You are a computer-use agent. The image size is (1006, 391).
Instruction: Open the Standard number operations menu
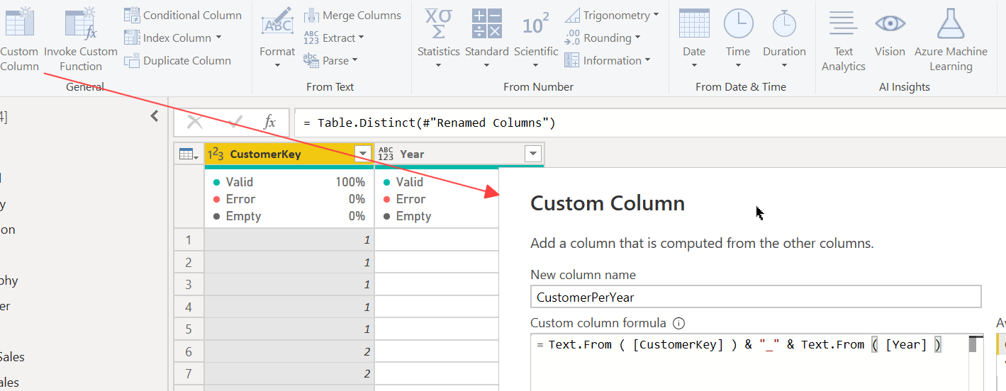click(487, 37)
